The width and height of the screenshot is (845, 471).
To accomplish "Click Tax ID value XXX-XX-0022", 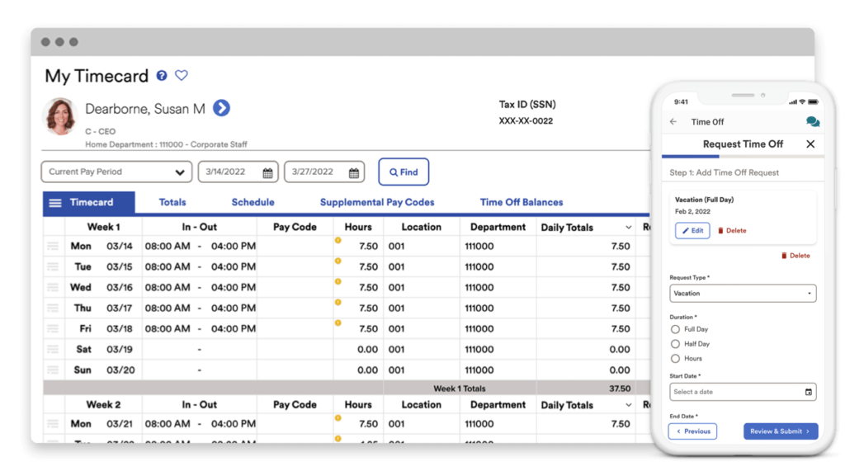I will (526, 121).
